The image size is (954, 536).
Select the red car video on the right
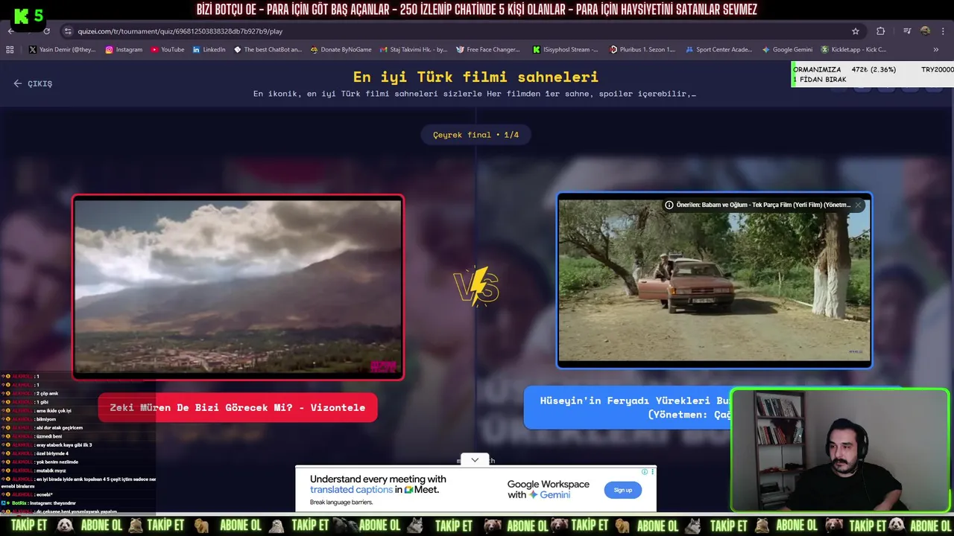tap(714, 281)
